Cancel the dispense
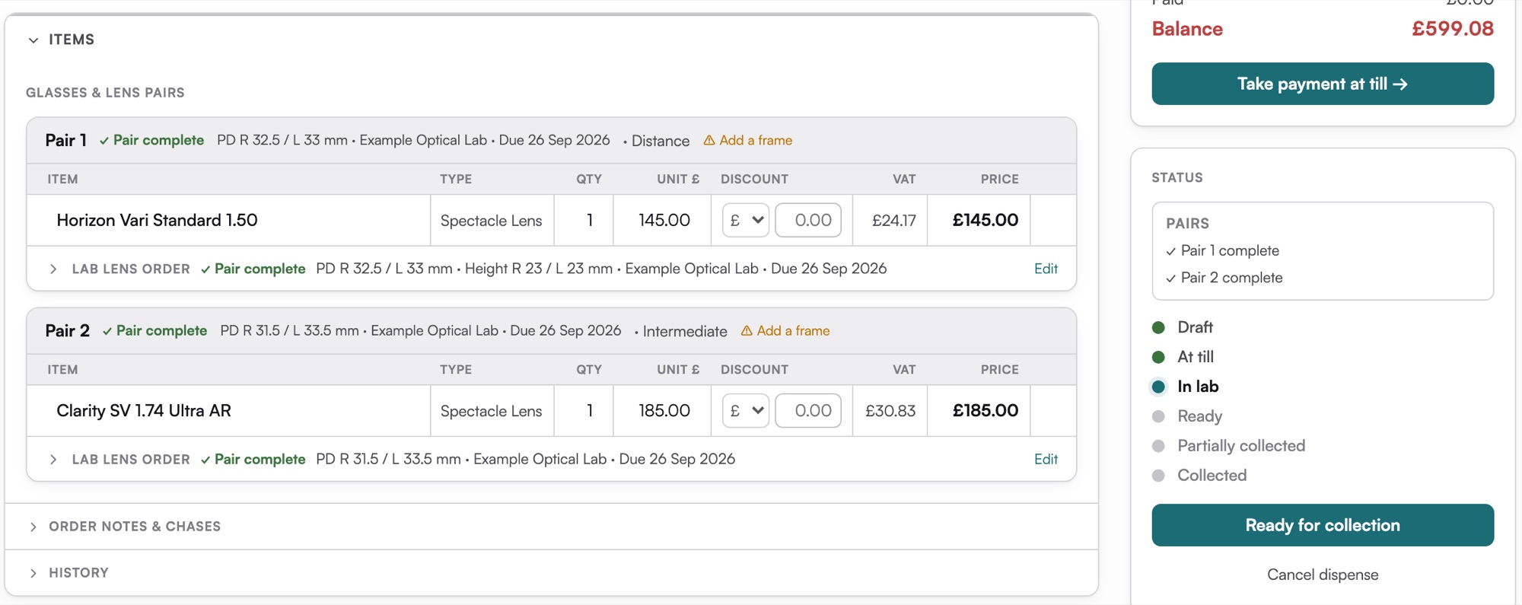 tap(1323, 575)
